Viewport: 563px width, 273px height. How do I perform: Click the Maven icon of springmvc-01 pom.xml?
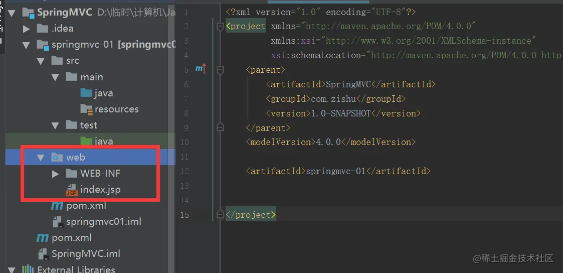pyautogui.click(x=57, y=206)
